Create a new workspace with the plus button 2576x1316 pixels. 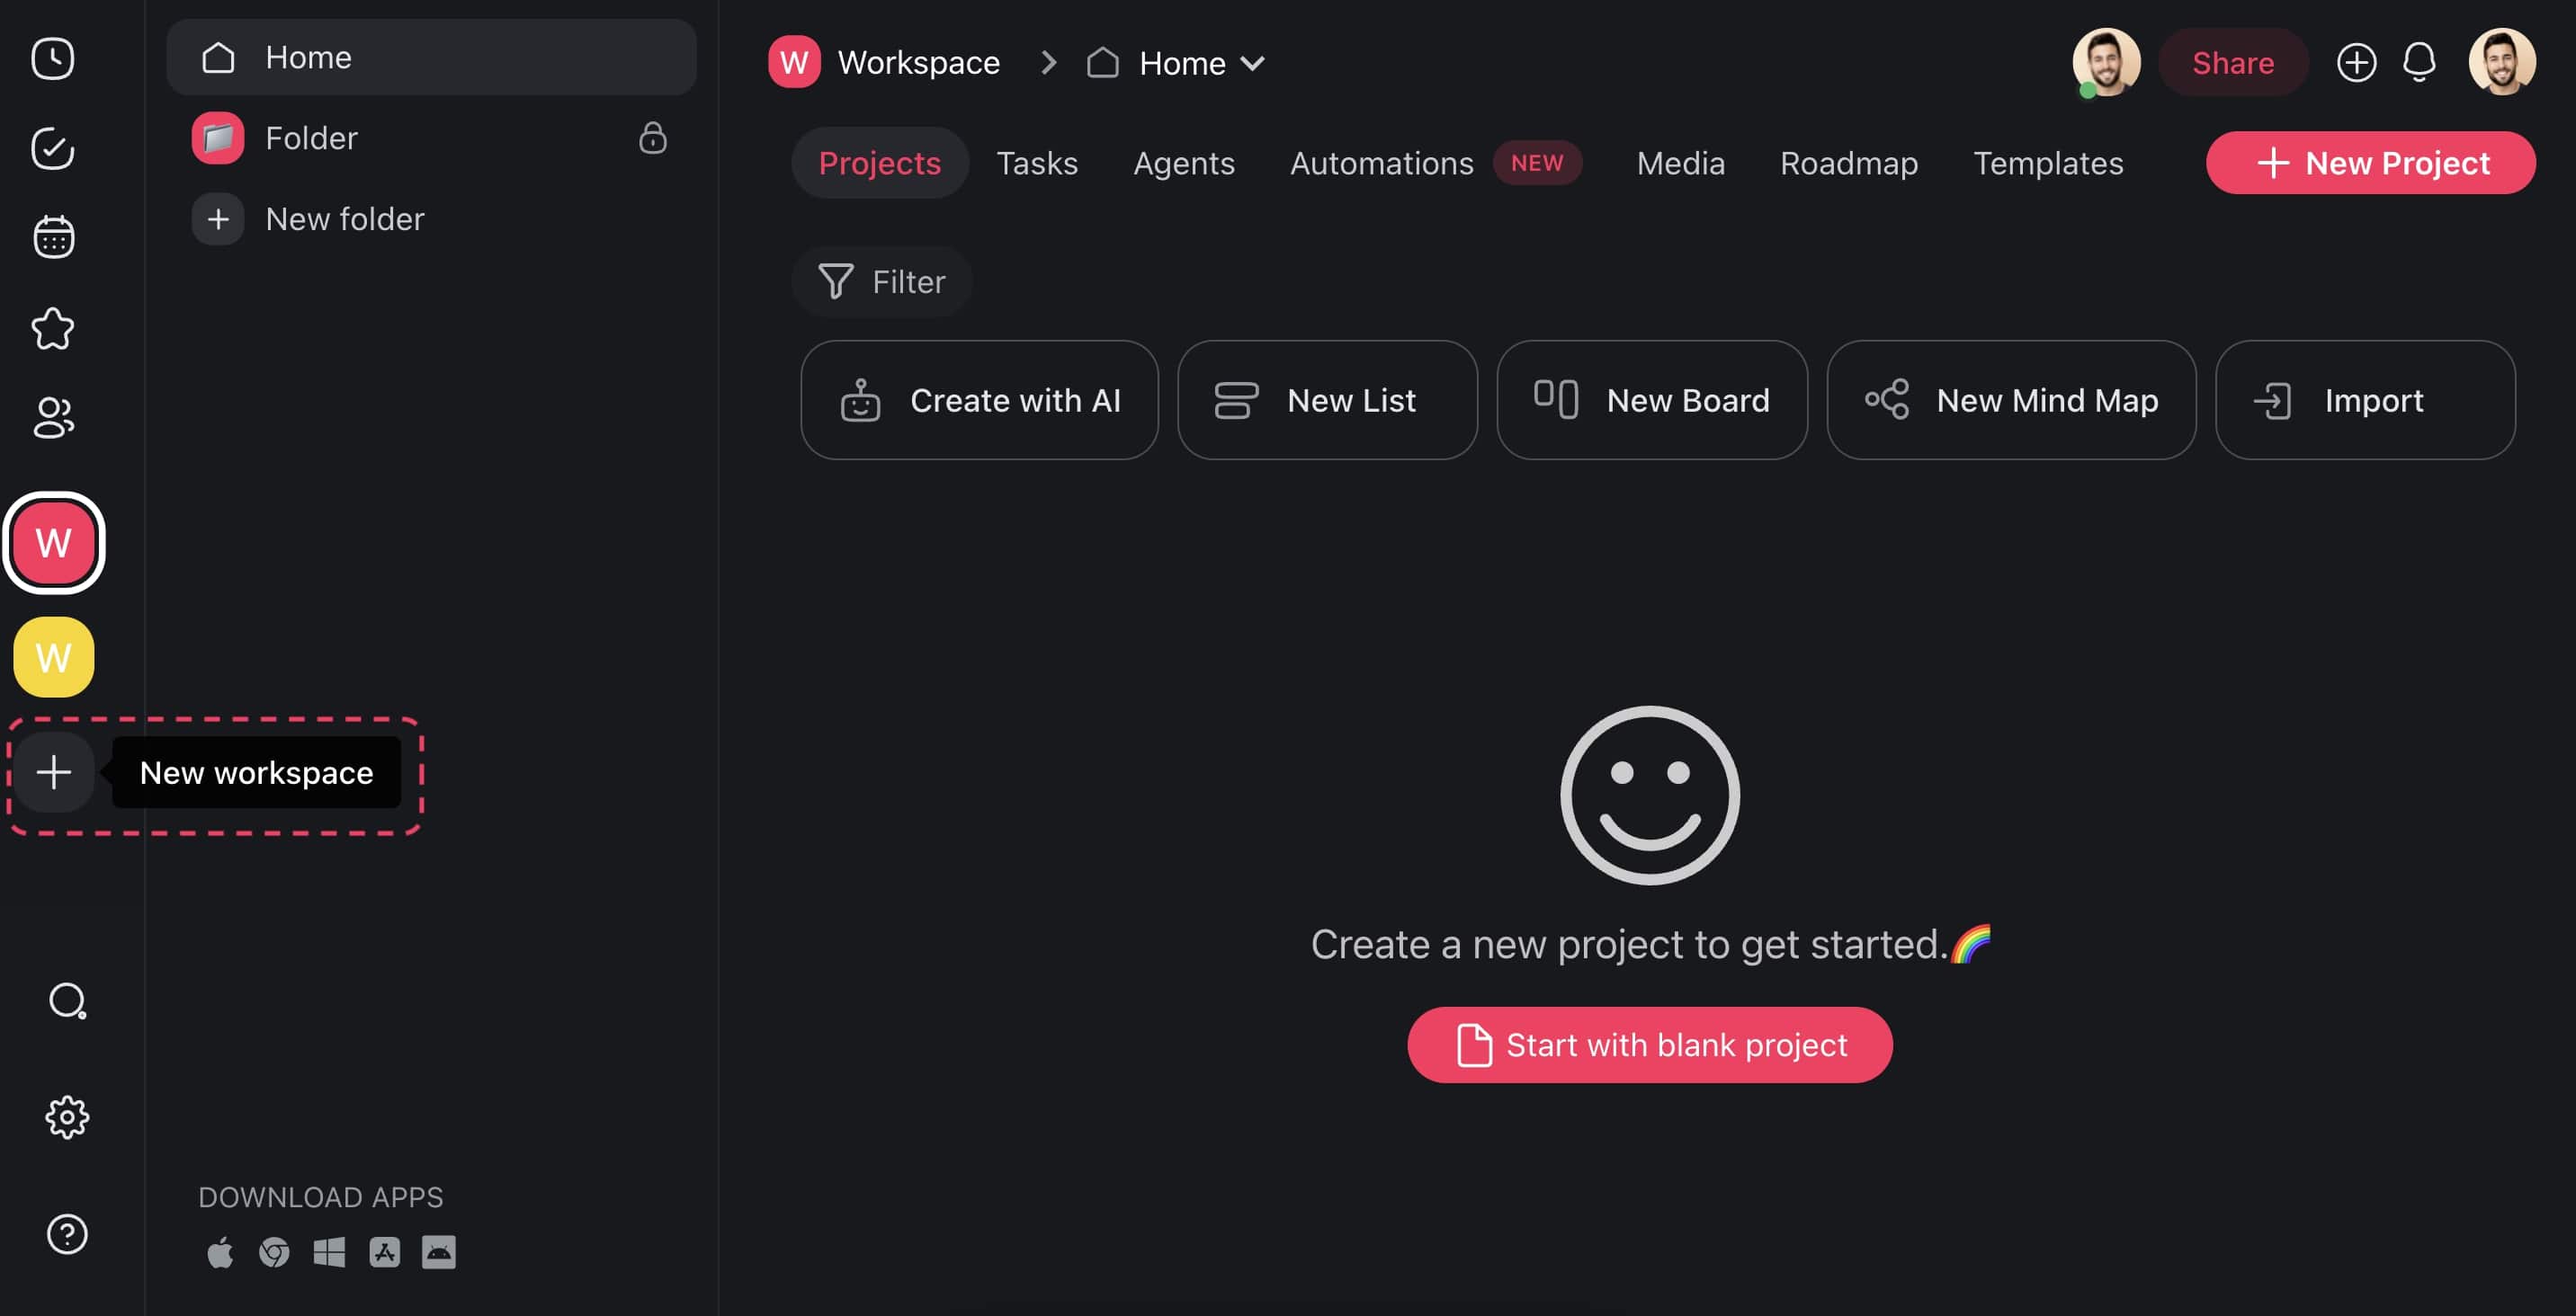click(x=53, y=772)
